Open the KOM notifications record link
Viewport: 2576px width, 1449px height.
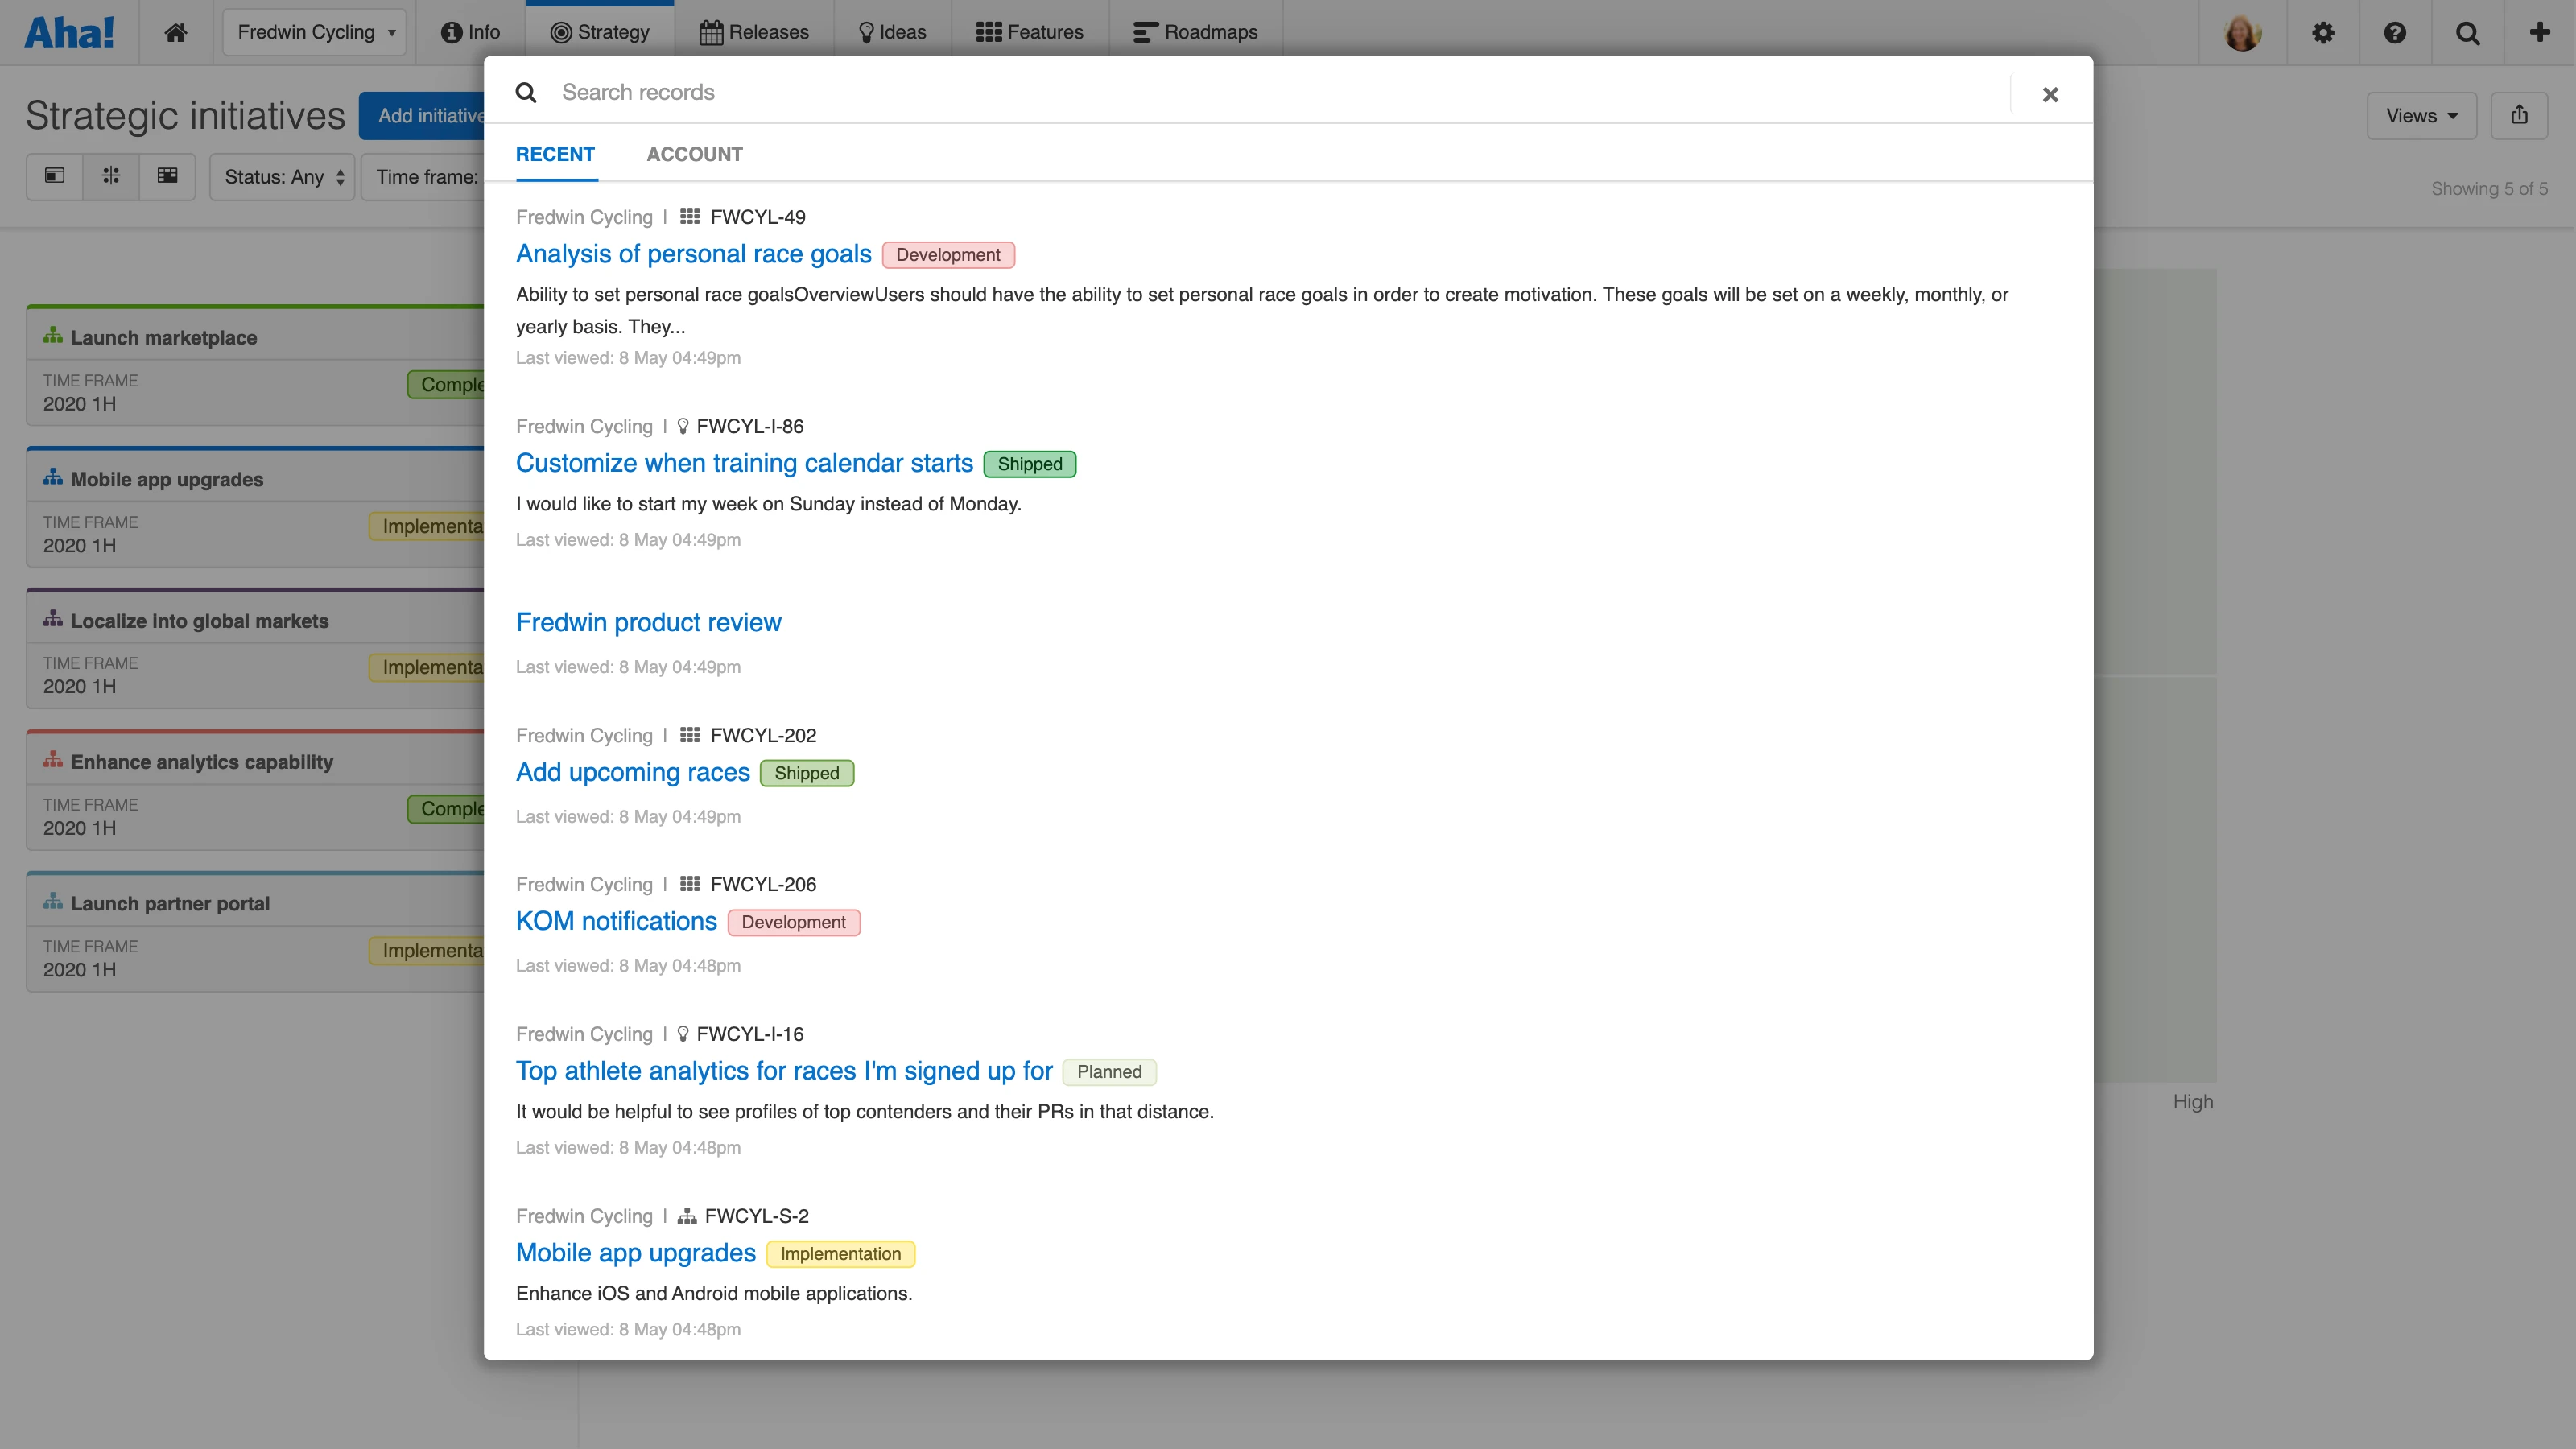[x=616, y=921]
